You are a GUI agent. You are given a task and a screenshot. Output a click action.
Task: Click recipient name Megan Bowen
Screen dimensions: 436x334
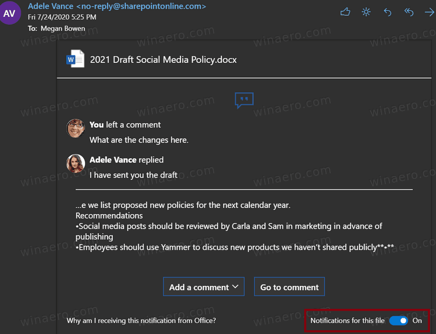63,28
